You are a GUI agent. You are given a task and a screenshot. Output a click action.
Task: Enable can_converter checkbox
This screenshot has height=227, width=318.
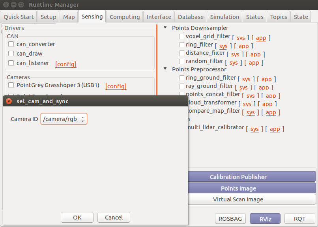11,44
